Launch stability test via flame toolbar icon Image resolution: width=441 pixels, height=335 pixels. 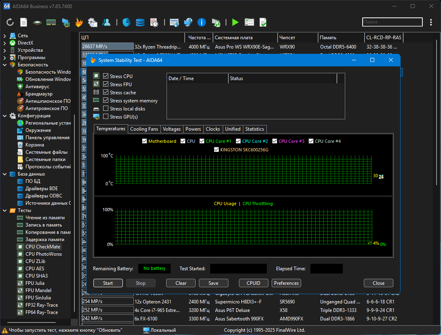[79, 22]
